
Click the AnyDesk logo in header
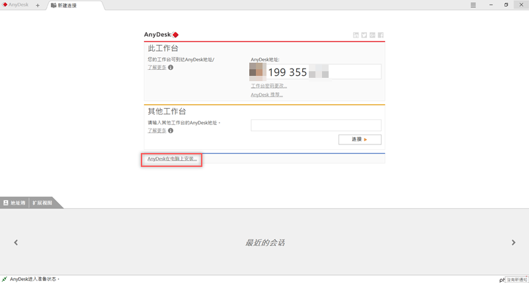point(161,35)
